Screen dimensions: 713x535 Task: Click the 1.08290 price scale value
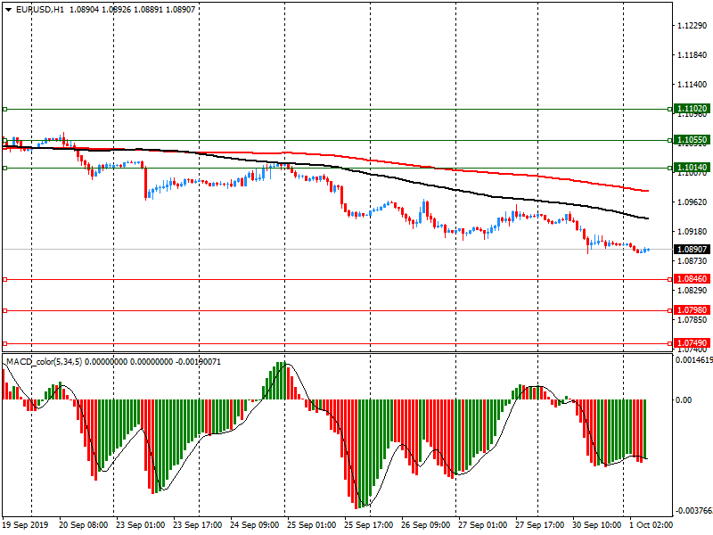point(693,291)
